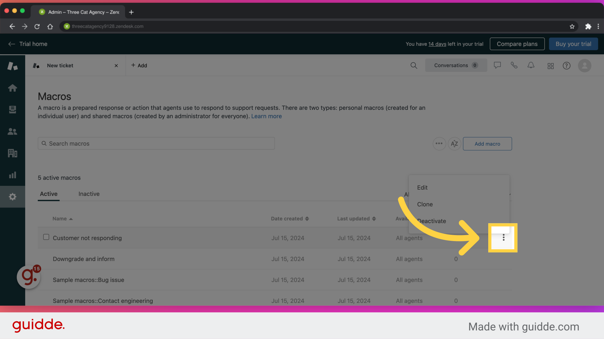Open the Zendesk products grid icon

click(x=551, y=66)
